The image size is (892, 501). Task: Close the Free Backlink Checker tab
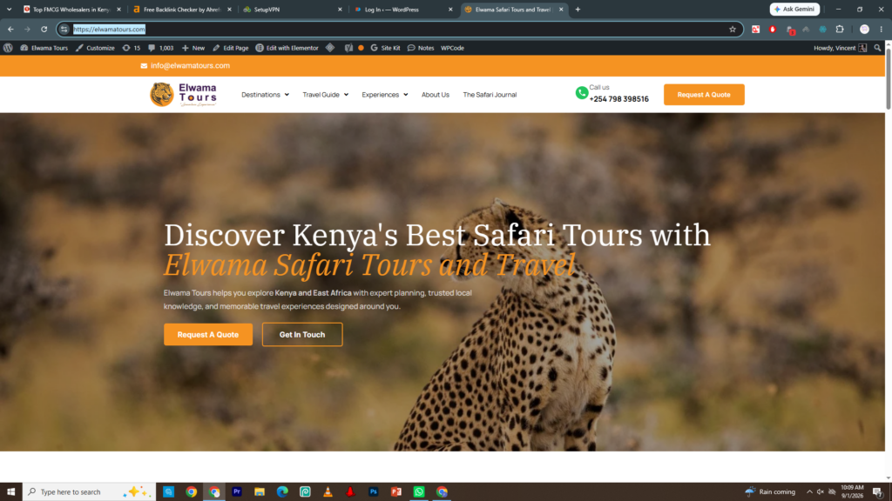(229, 9)
